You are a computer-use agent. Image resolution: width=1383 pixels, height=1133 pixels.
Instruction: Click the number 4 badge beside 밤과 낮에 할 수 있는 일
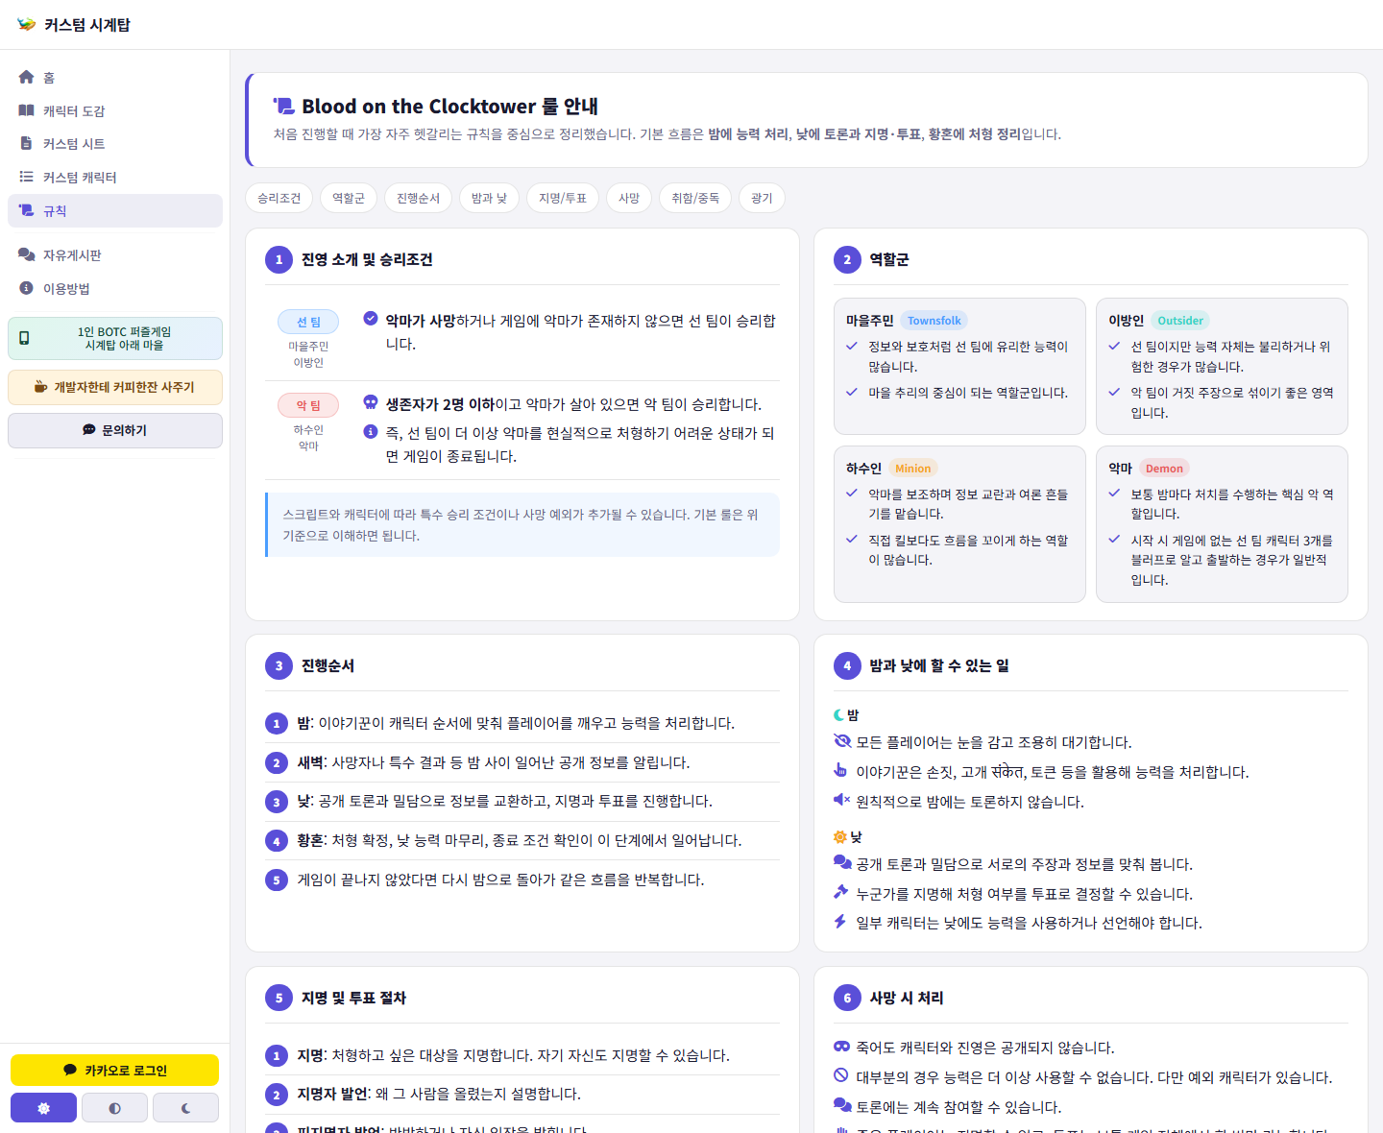point(847,665)
